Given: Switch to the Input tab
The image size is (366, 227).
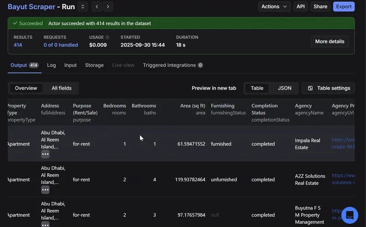Looking at the screenshot, I should (70, 65).
